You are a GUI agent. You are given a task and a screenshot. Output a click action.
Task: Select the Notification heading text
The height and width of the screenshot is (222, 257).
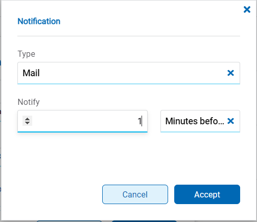(39, 21)
